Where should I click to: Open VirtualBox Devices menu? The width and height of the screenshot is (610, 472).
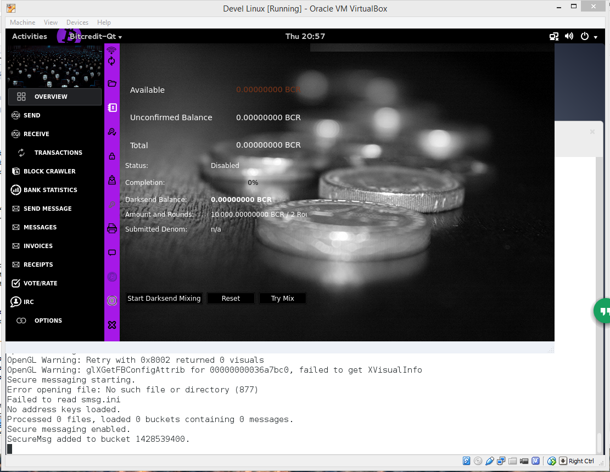click(77, 23)
